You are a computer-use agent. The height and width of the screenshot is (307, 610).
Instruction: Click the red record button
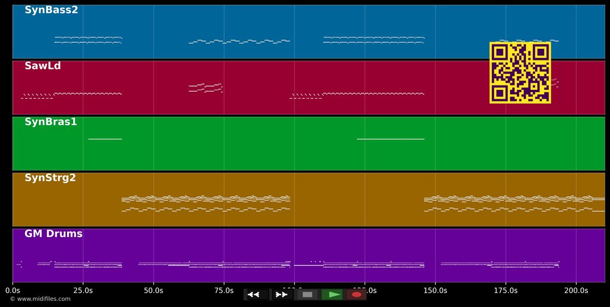357,295
